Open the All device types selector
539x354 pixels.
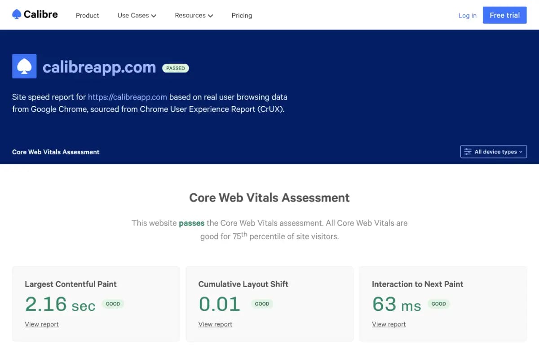(493, 152)
